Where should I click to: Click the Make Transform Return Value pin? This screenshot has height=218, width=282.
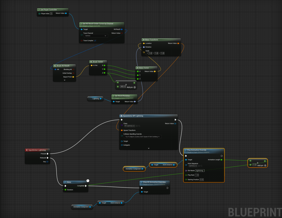coord(178,43)
